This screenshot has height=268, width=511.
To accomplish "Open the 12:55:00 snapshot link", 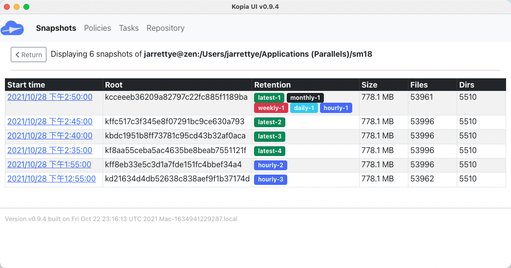I will pos(51,179).
